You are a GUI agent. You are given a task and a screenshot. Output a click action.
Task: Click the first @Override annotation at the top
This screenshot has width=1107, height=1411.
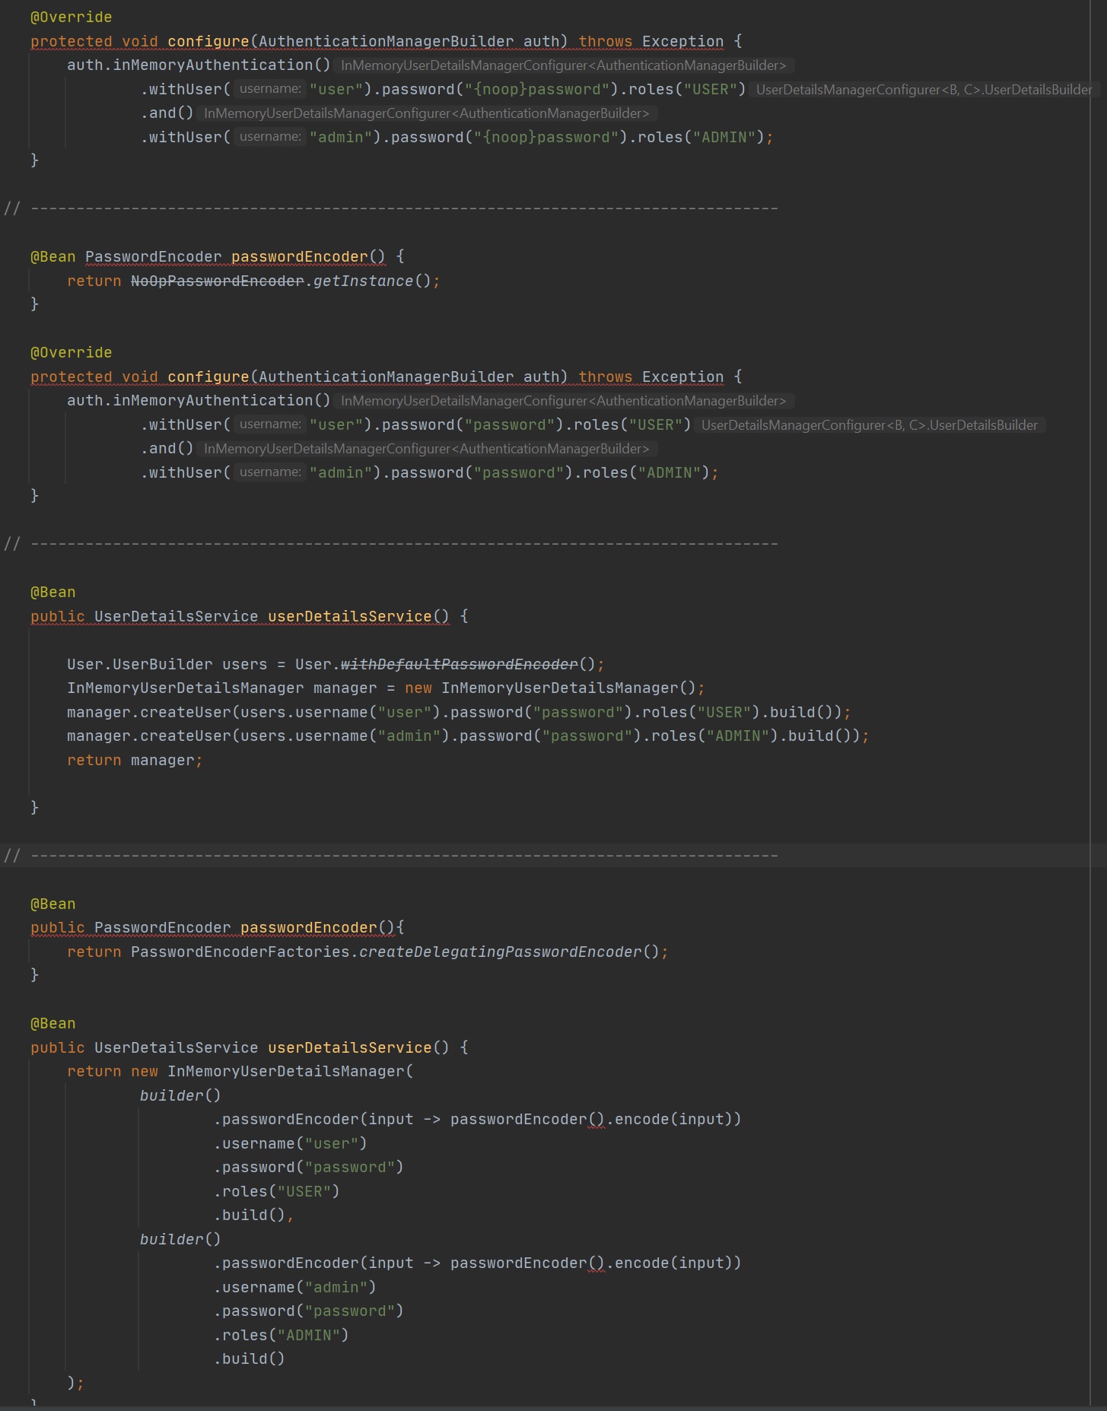pyautogui.click(x=71, y=17)
